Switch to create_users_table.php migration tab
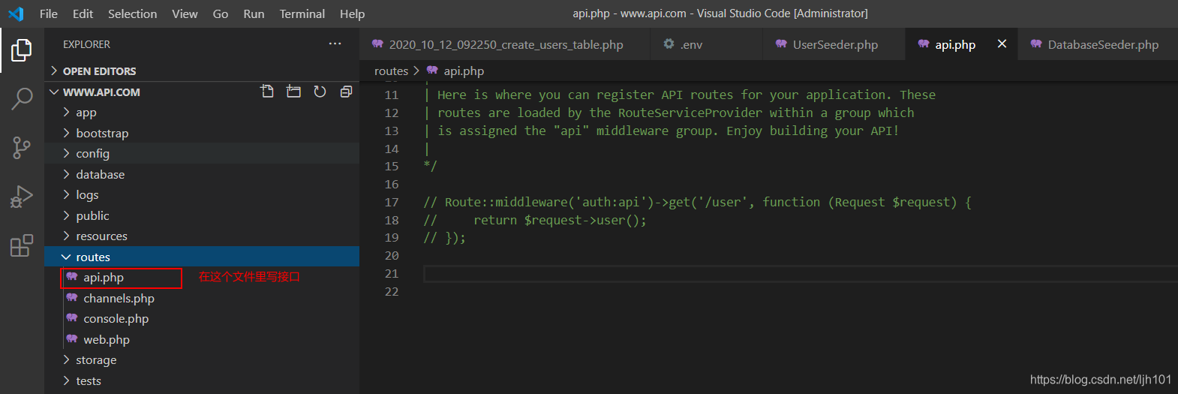Image resolution: width=1178 pixels, height=394 pixels. (505, 44)
